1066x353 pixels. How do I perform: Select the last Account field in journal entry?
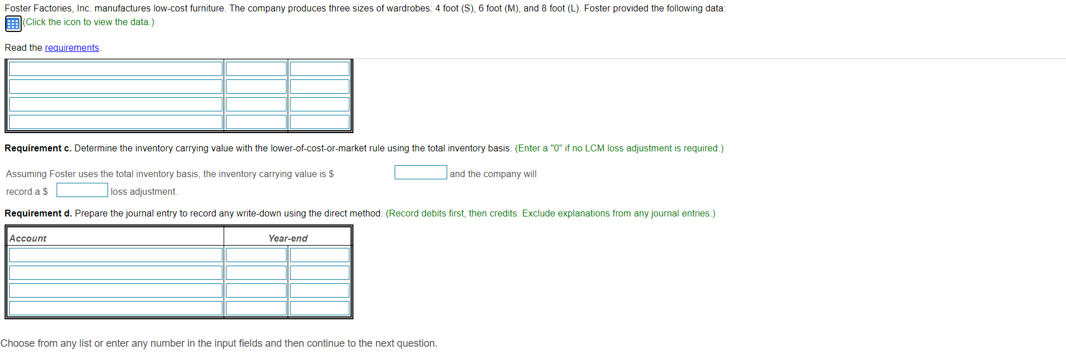coord(116,308)
